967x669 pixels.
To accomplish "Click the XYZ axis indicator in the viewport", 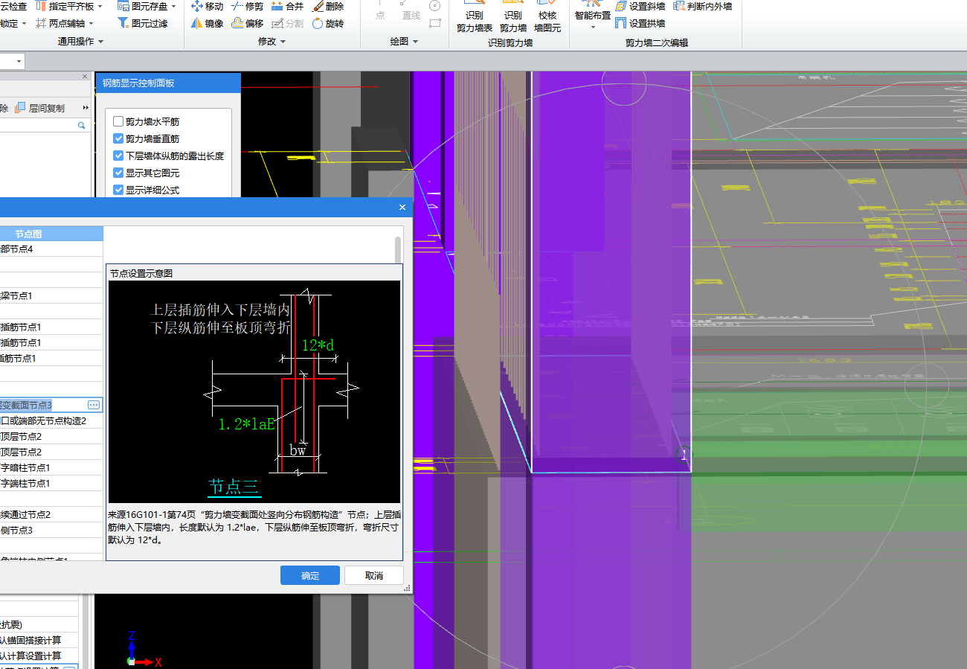I will 144,649.
